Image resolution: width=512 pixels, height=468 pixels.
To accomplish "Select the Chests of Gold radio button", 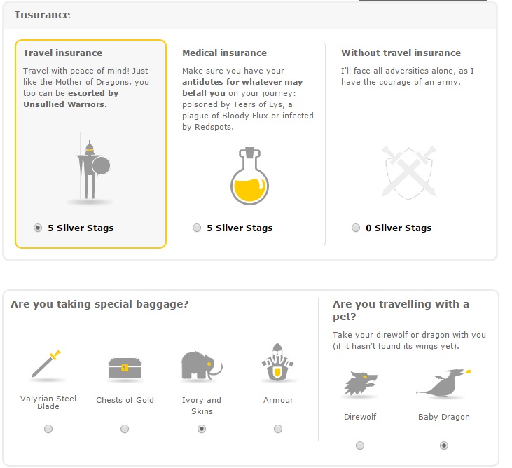I will 125,429.
